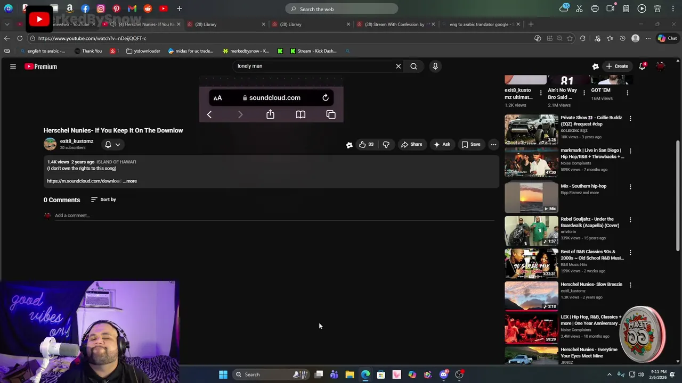Go back in browser history
682x383 pixels.
click(7, 38)
